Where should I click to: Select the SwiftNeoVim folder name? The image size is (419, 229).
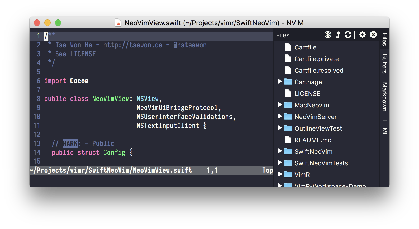[313, 152]
